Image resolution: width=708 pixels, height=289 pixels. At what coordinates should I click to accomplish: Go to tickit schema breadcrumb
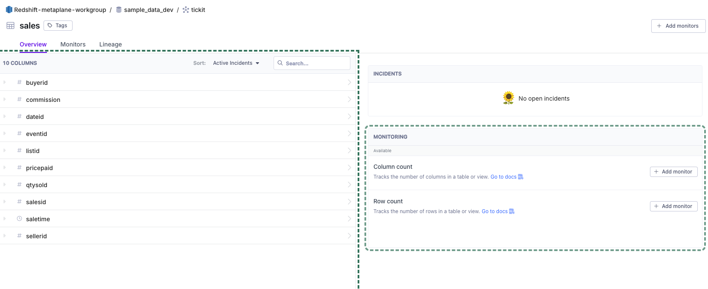(198, 10)
